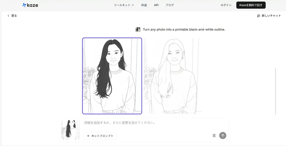This screenshot has height=146, width=286.
Task: Click the Kaze logo
Action: [x=30, y=5]
